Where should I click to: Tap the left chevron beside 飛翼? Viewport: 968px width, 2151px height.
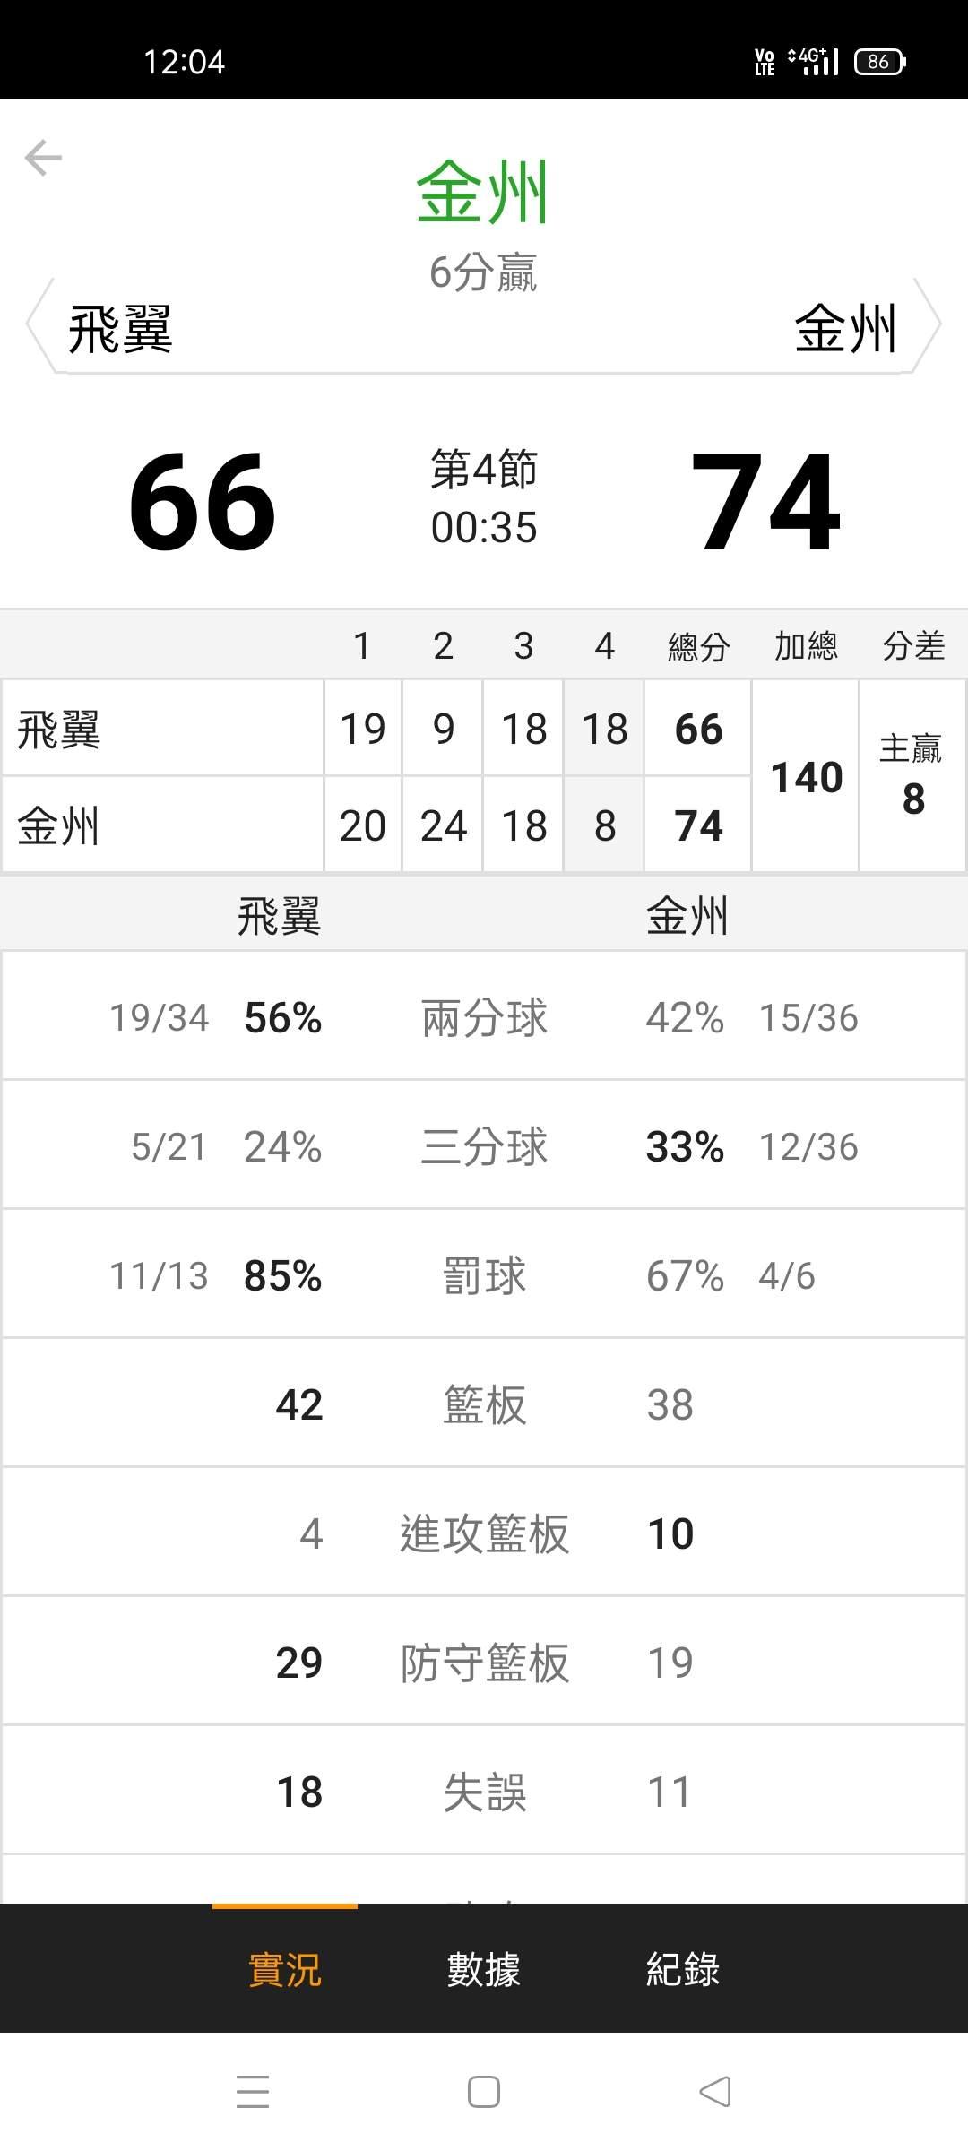coord(39,324)
